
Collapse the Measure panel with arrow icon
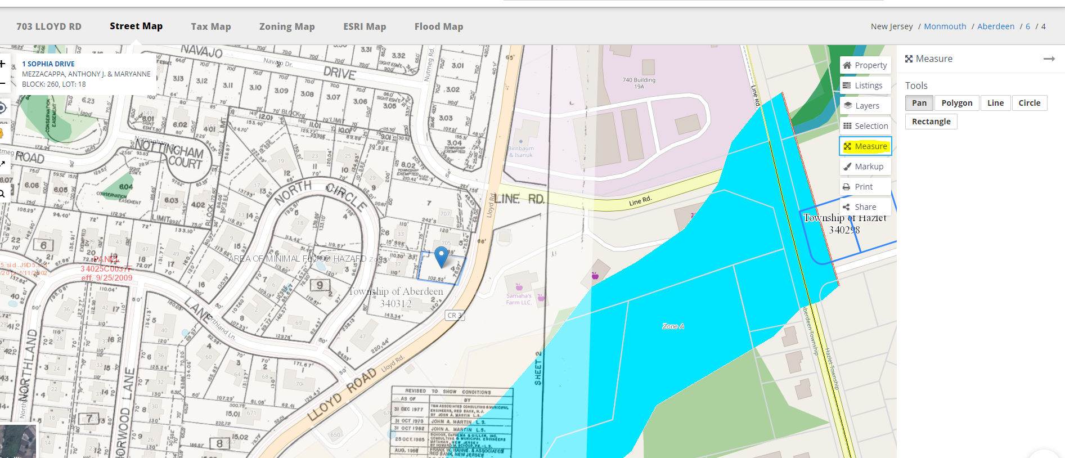point(1049,59)
